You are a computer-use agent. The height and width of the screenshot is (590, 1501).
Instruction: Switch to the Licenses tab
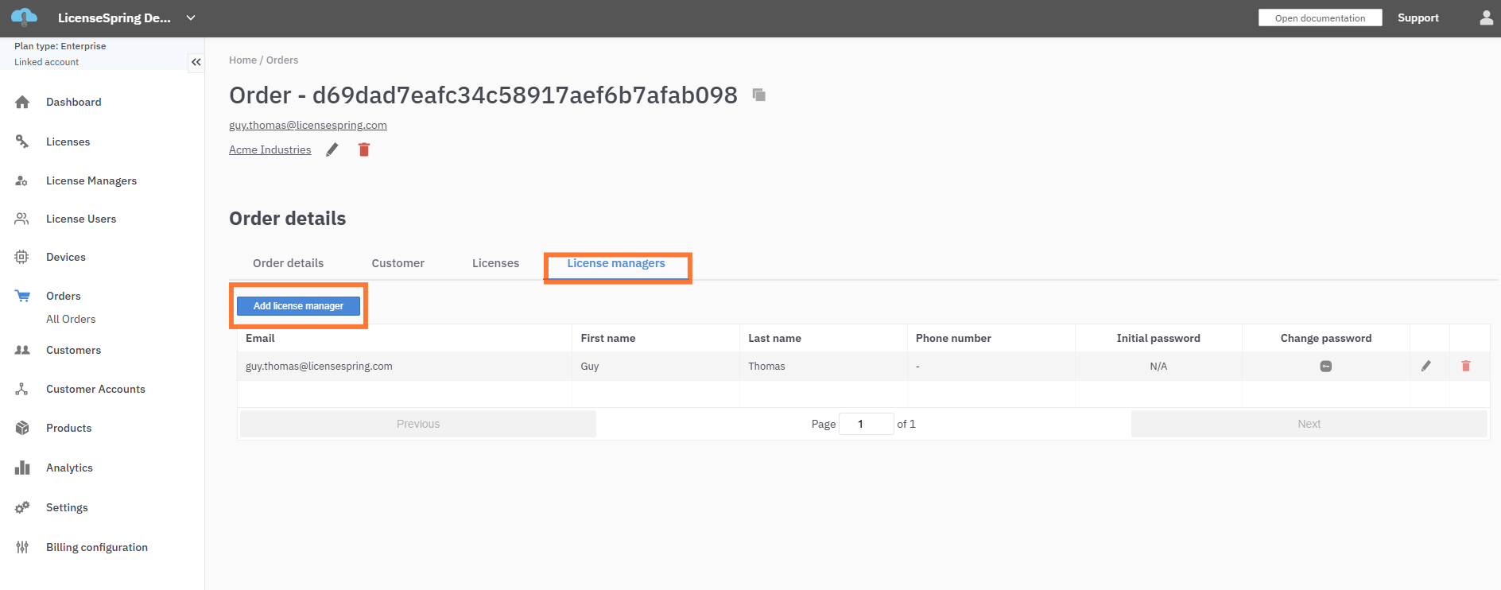tap(495, 263)
